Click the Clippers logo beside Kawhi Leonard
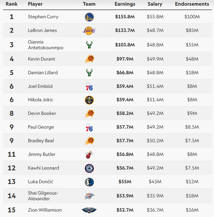The image size is (214, 217). click(x=89, y=168)
